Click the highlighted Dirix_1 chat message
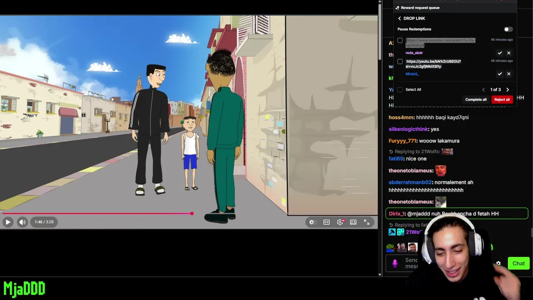533x300 pixels. (x=457, y=214)
